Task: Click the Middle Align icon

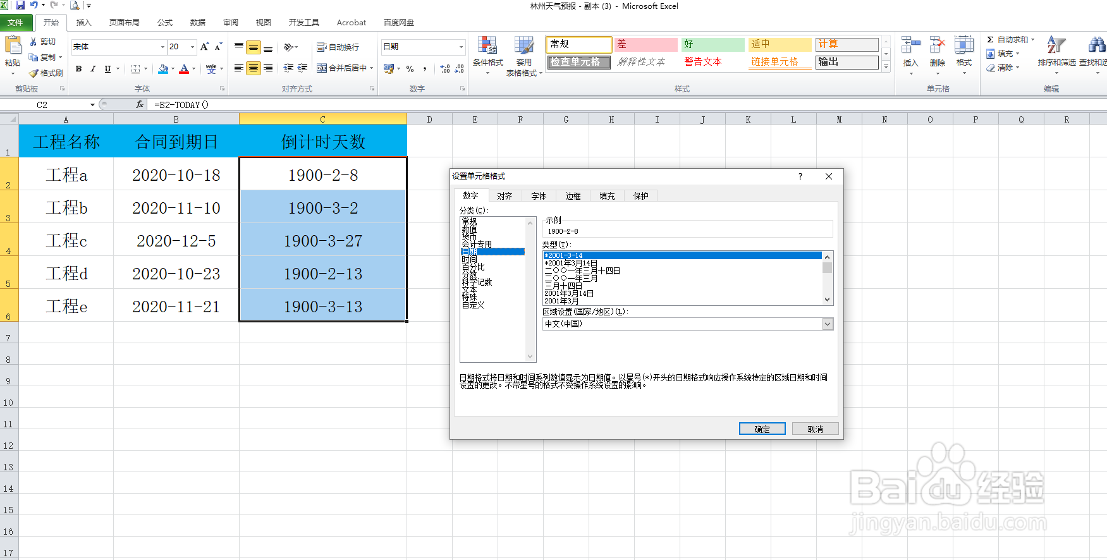Action: 254,47
